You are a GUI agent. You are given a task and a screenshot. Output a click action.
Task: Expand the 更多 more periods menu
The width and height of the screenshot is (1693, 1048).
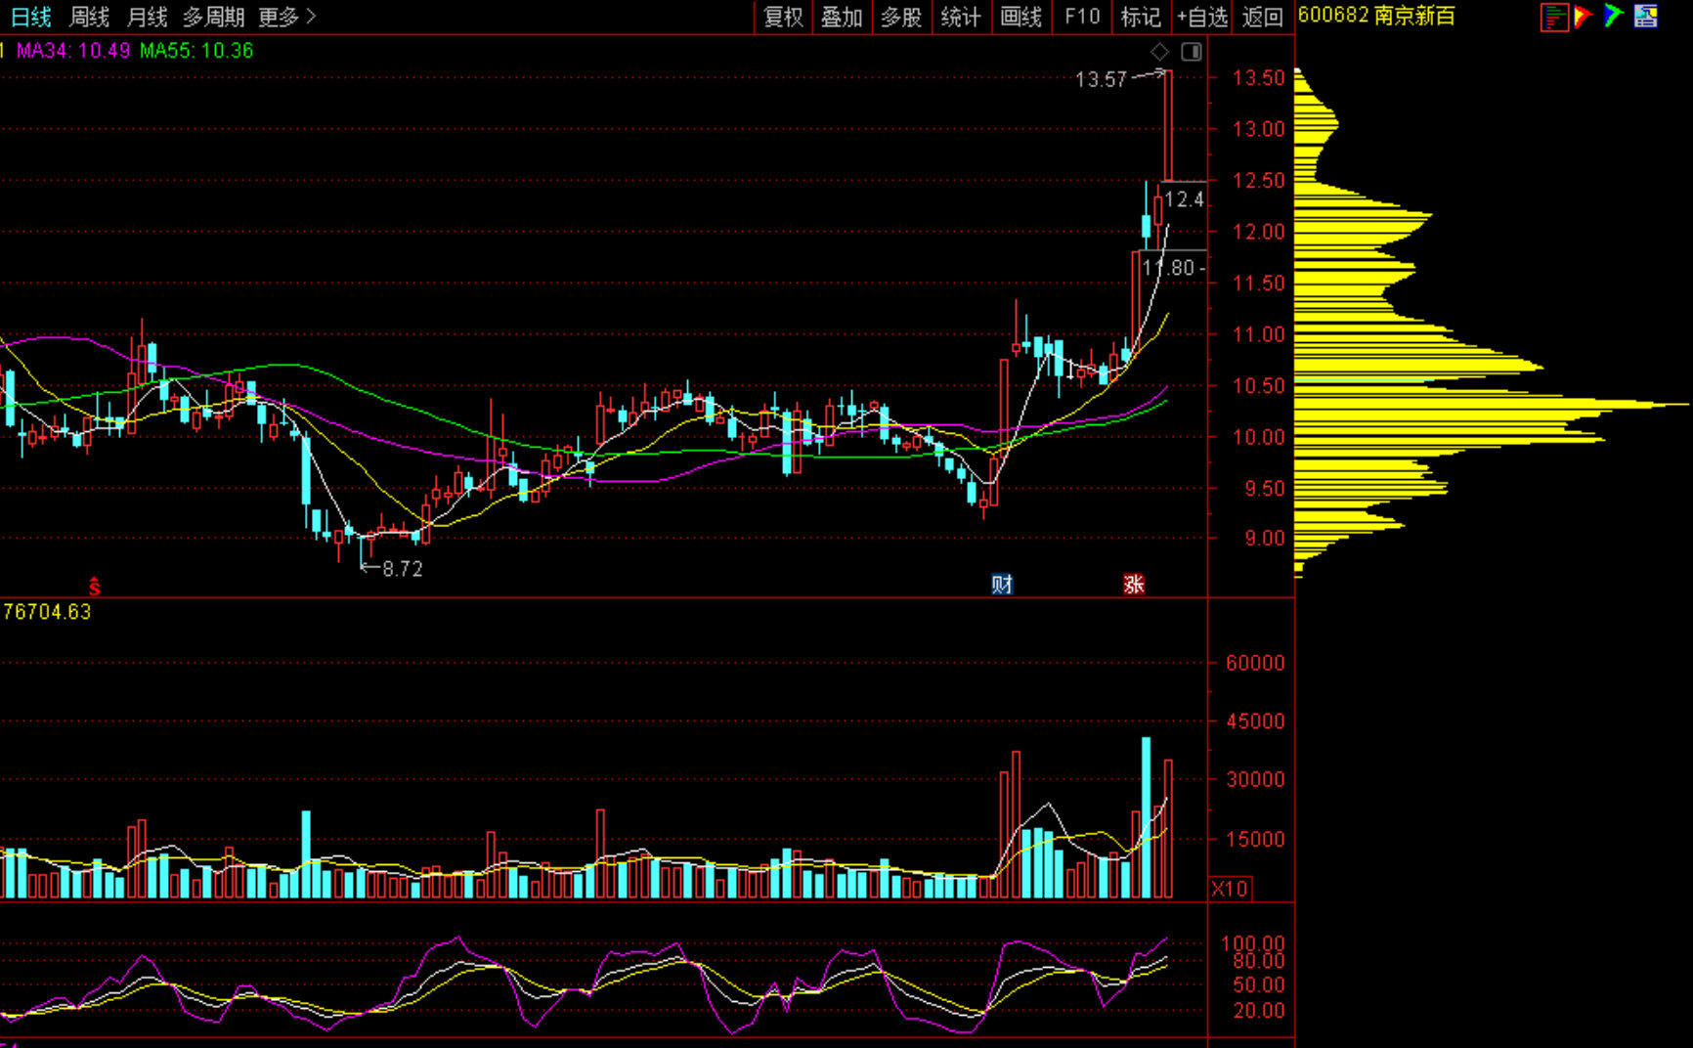pos(287,17)
